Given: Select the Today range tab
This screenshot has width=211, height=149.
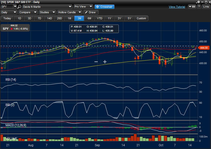Looking at the screenshot, I should [7, 18].
